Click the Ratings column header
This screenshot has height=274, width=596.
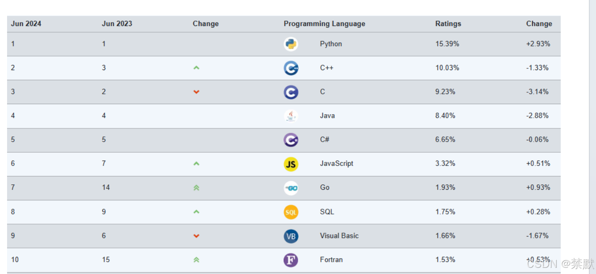coord(448,24)
